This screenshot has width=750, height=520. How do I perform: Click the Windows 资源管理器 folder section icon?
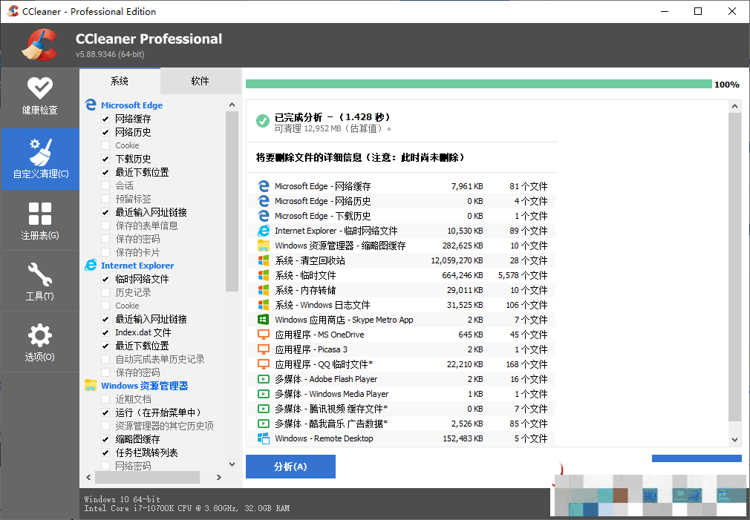tap(91, 385)
